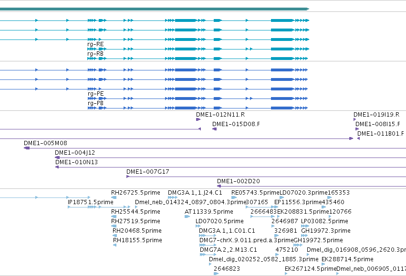Screen dimensions: 406x276
Task: Click the IP18751.5prime EST label
Action: coord(91,202)
